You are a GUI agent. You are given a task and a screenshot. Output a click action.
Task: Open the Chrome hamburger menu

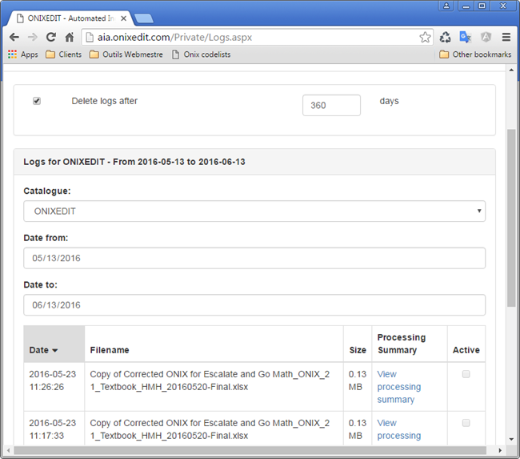506,37
